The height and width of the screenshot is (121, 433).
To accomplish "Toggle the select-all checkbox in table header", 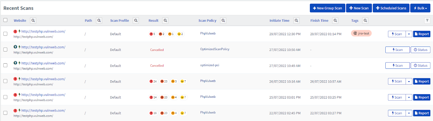I will pos(5,20).
